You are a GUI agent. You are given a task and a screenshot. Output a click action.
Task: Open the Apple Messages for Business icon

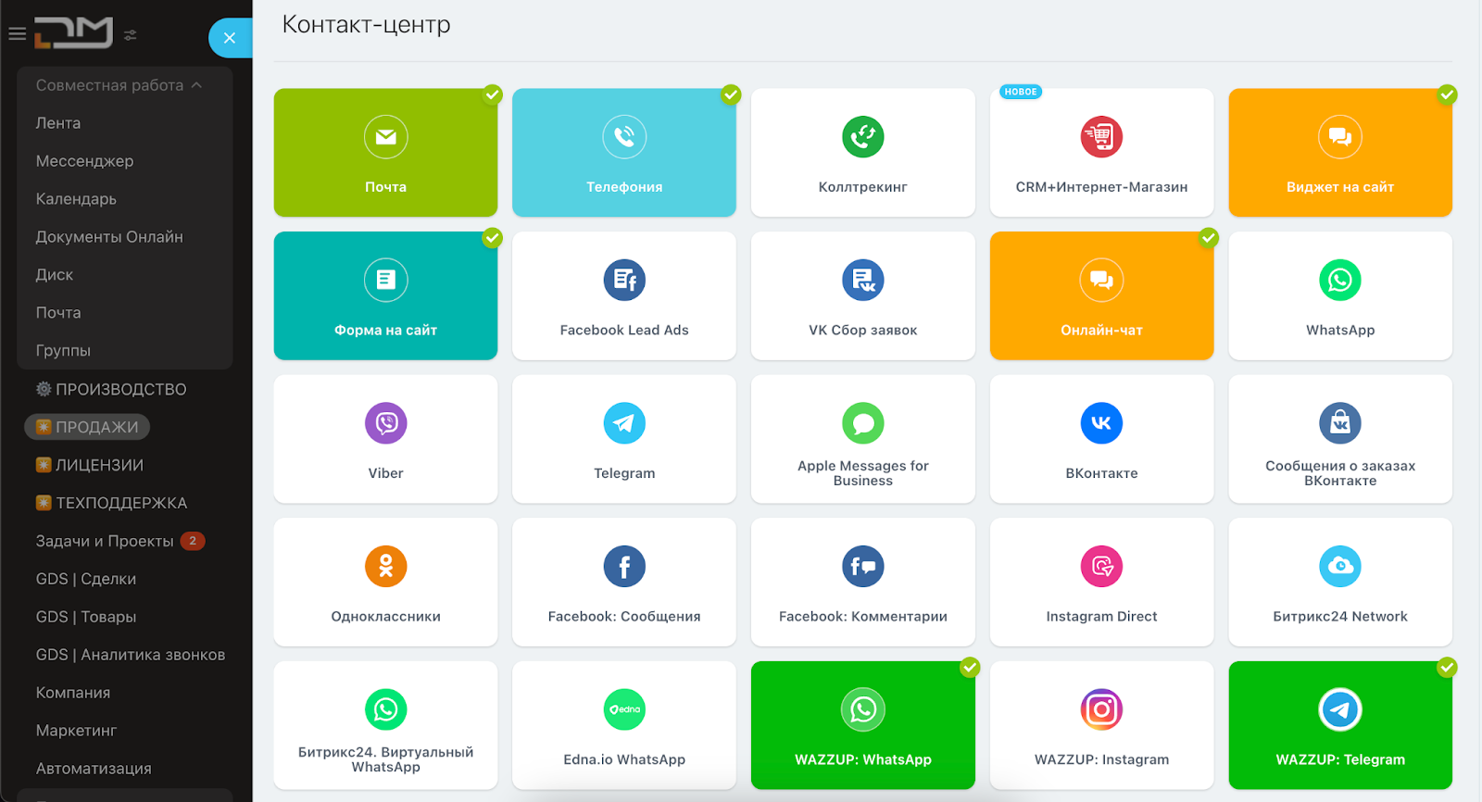863,423
